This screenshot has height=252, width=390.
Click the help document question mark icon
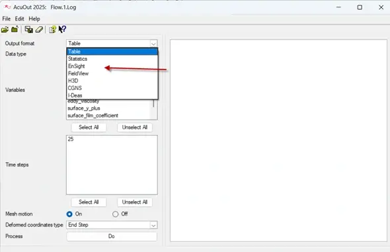tap(52, 30)
